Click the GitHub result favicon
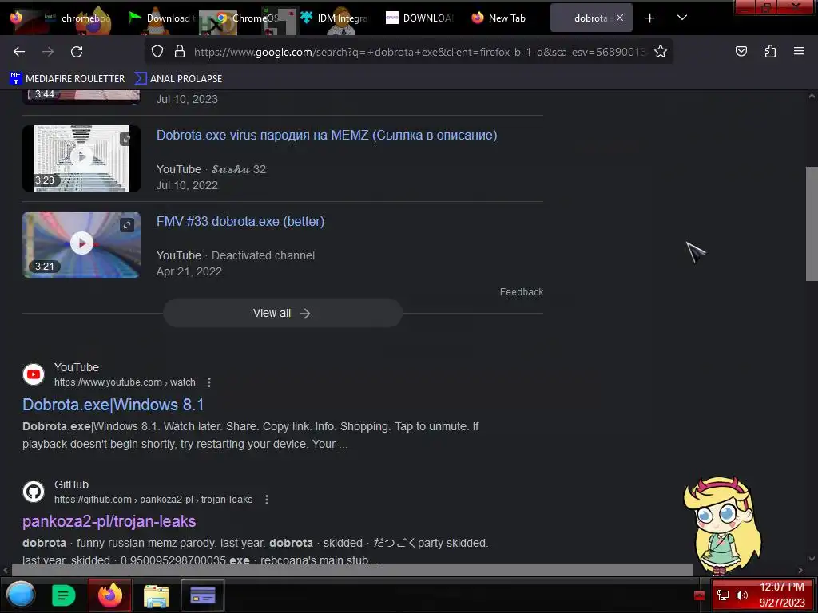Screen dimensions: 818x613 tap(34, 492)
